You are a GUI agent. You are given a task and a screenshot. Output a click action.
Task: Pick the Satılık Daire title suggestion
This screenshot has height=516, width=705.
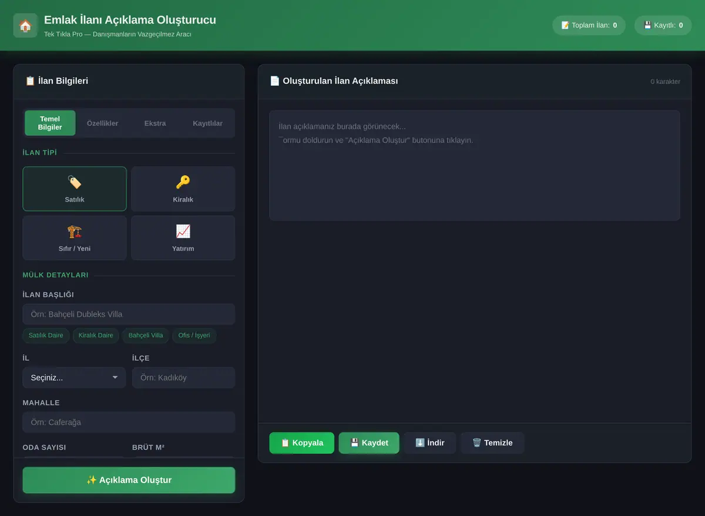coord(46,336)
